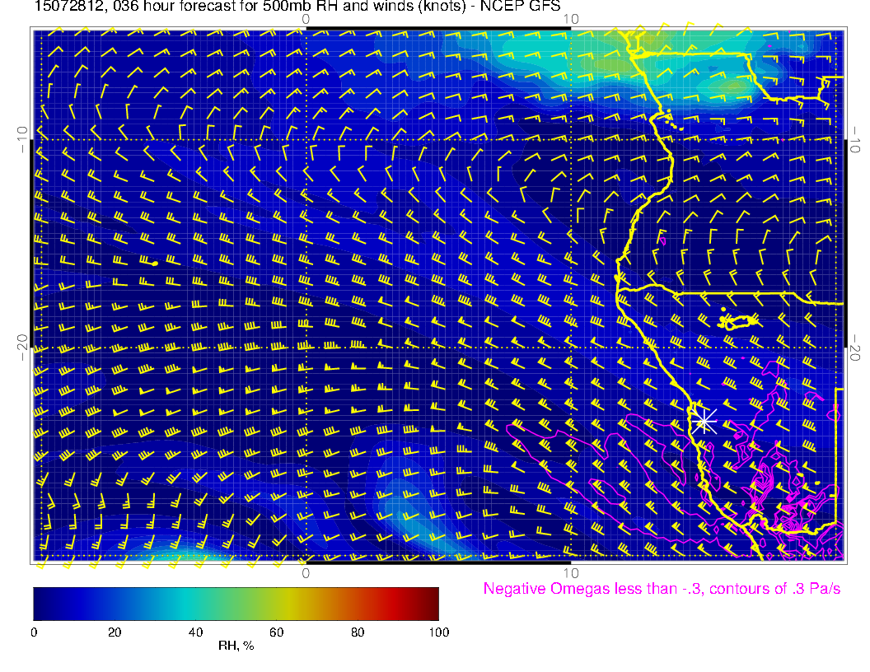Click the '-20' latitude label on the right axis
This screenshot has width=870, height=672.
point(855,348)
